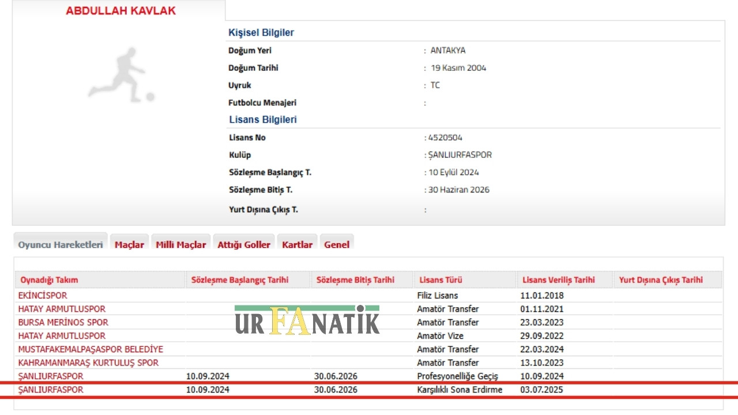
Task: Select license date 13.10.2023
Action: (x=542, y=363)
